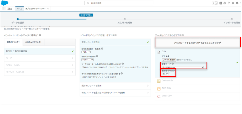Open the 文字コード encoding dropdown
242x114 pixels.
(x=183, y=67)
